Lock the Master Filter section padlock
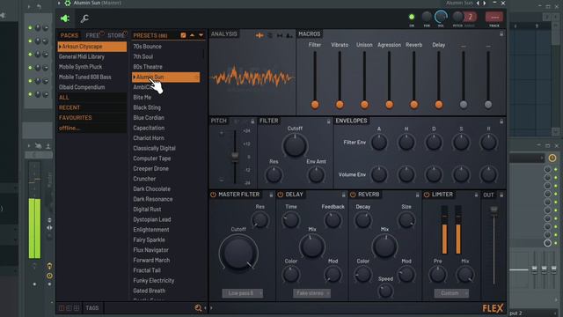563x317 pixels. tap(271, 195)
